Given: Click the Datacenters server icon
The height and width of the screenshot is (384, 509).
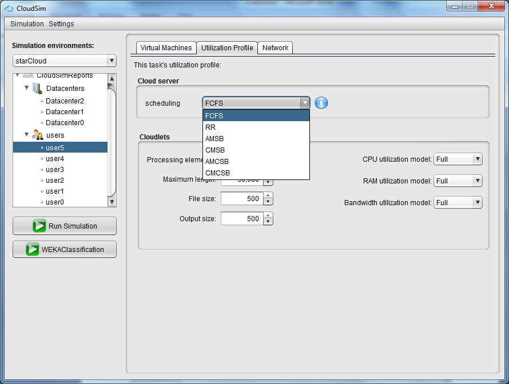Looking at the screenshot, I should tap(38, 88).
